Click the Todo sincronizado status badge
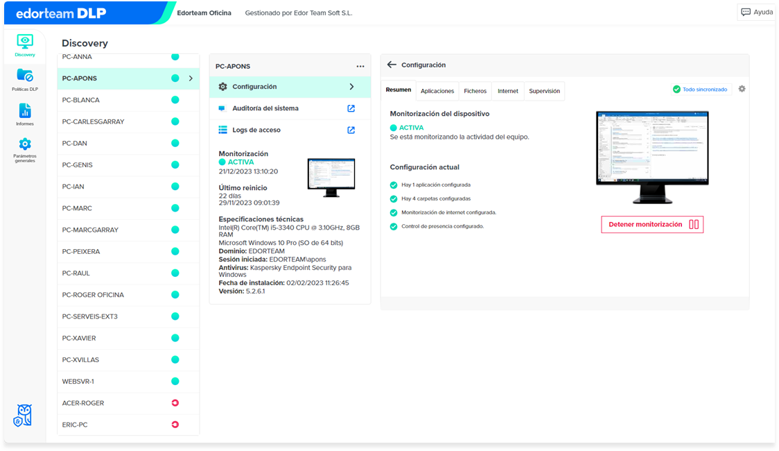This screenshot has width=779, height=451. 699,90
